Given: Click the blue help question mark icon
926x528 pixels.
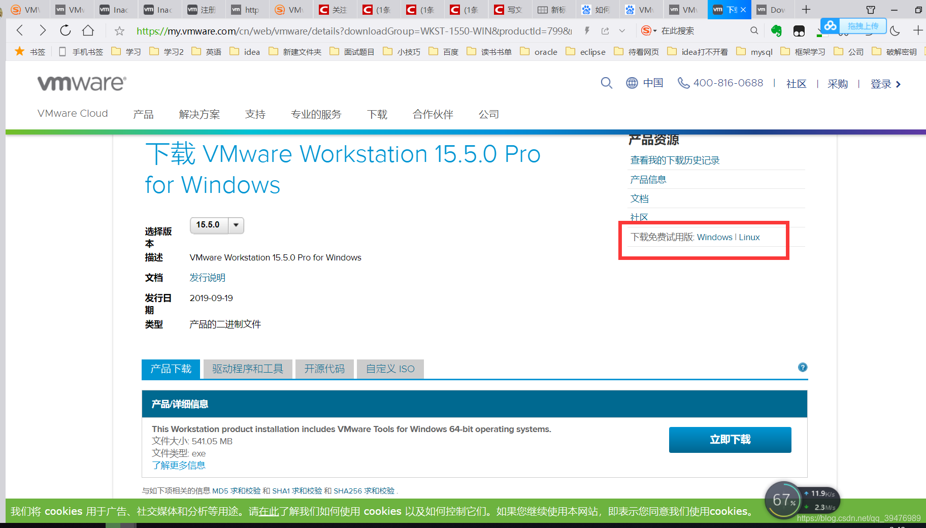Looking at the screenshot, I should (x=803, y=367).
